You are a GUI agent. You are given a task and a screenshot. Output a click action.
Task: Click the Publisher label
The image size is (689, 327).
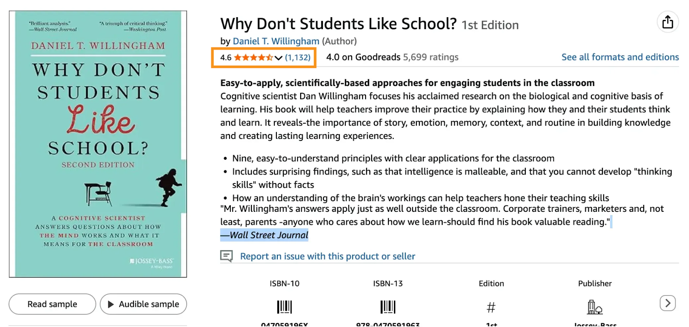point(595,284)
